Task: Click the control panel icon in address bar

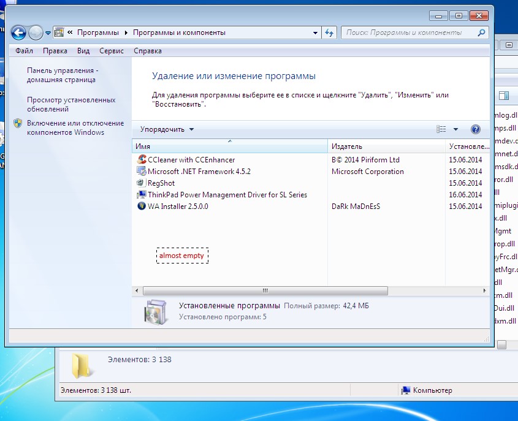Action: click(59, 32)
